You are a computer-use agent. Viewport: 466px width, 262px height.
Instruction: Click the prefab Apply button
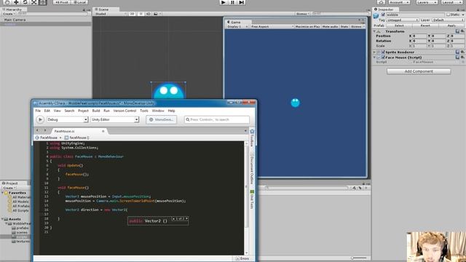(x=451, y=25)
